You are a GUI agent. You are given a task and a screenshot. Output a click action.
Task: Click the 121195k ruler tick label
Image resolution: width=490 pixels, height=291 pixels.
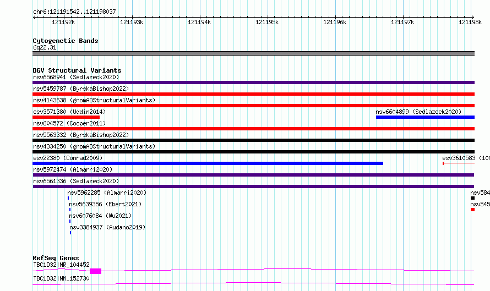267,22
